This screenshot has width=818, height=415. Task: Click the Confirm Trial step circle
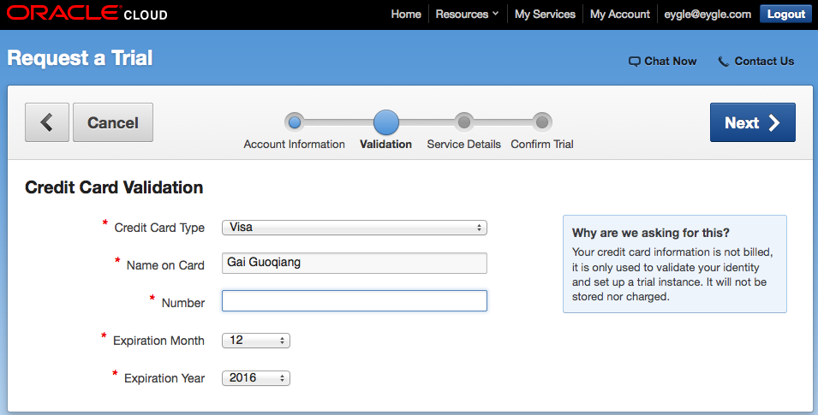tap(542, 122)
